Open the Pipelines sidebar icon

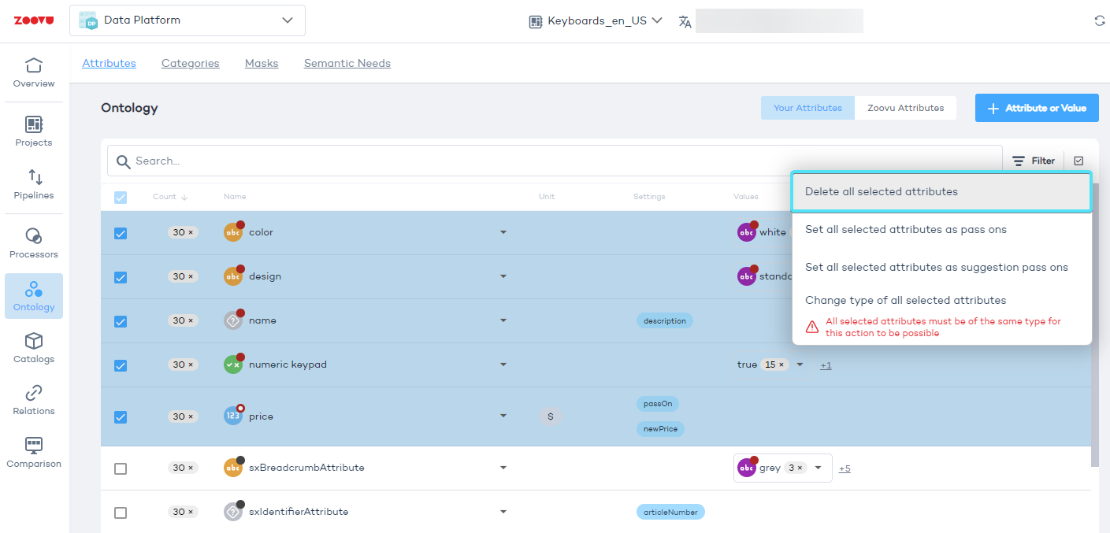point(35,177)
